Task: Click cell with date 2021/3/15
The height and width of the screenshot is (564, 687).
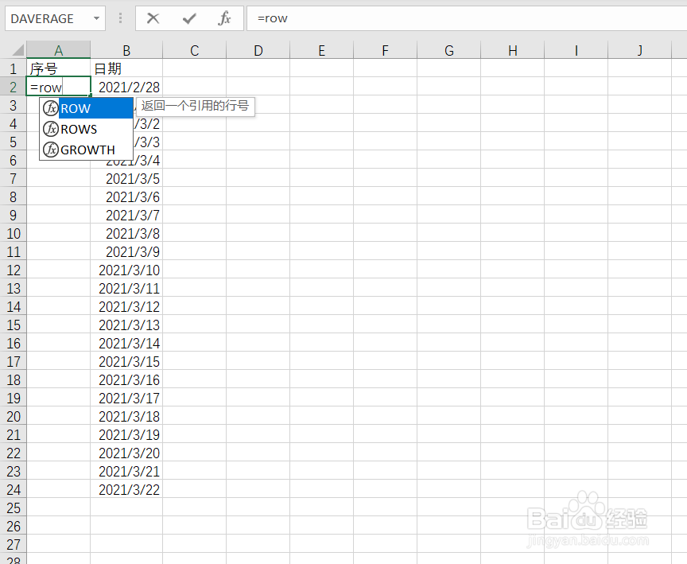Action: click(x=126, y=361)
